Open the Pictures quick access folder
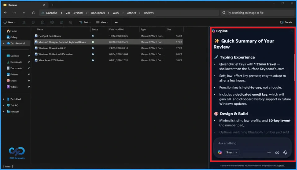This screenshot has width=297, height=170. (14, 74)
